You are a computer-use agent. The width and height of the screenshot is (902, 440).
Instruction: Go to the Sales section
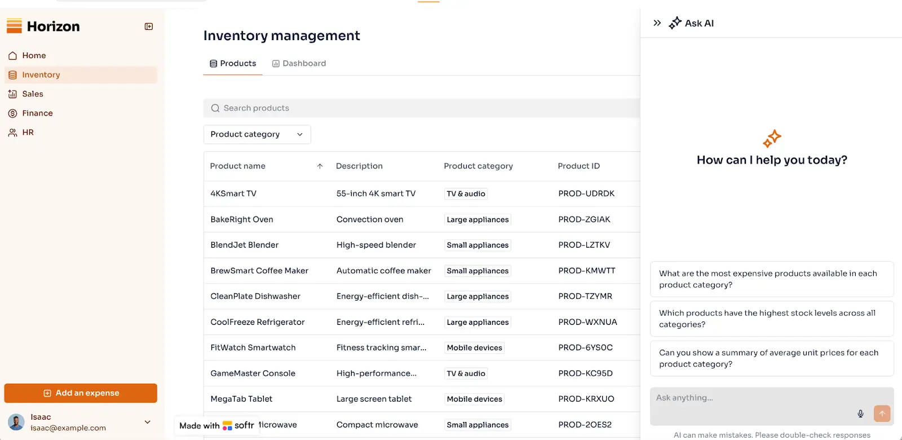[x=81, y=94]
